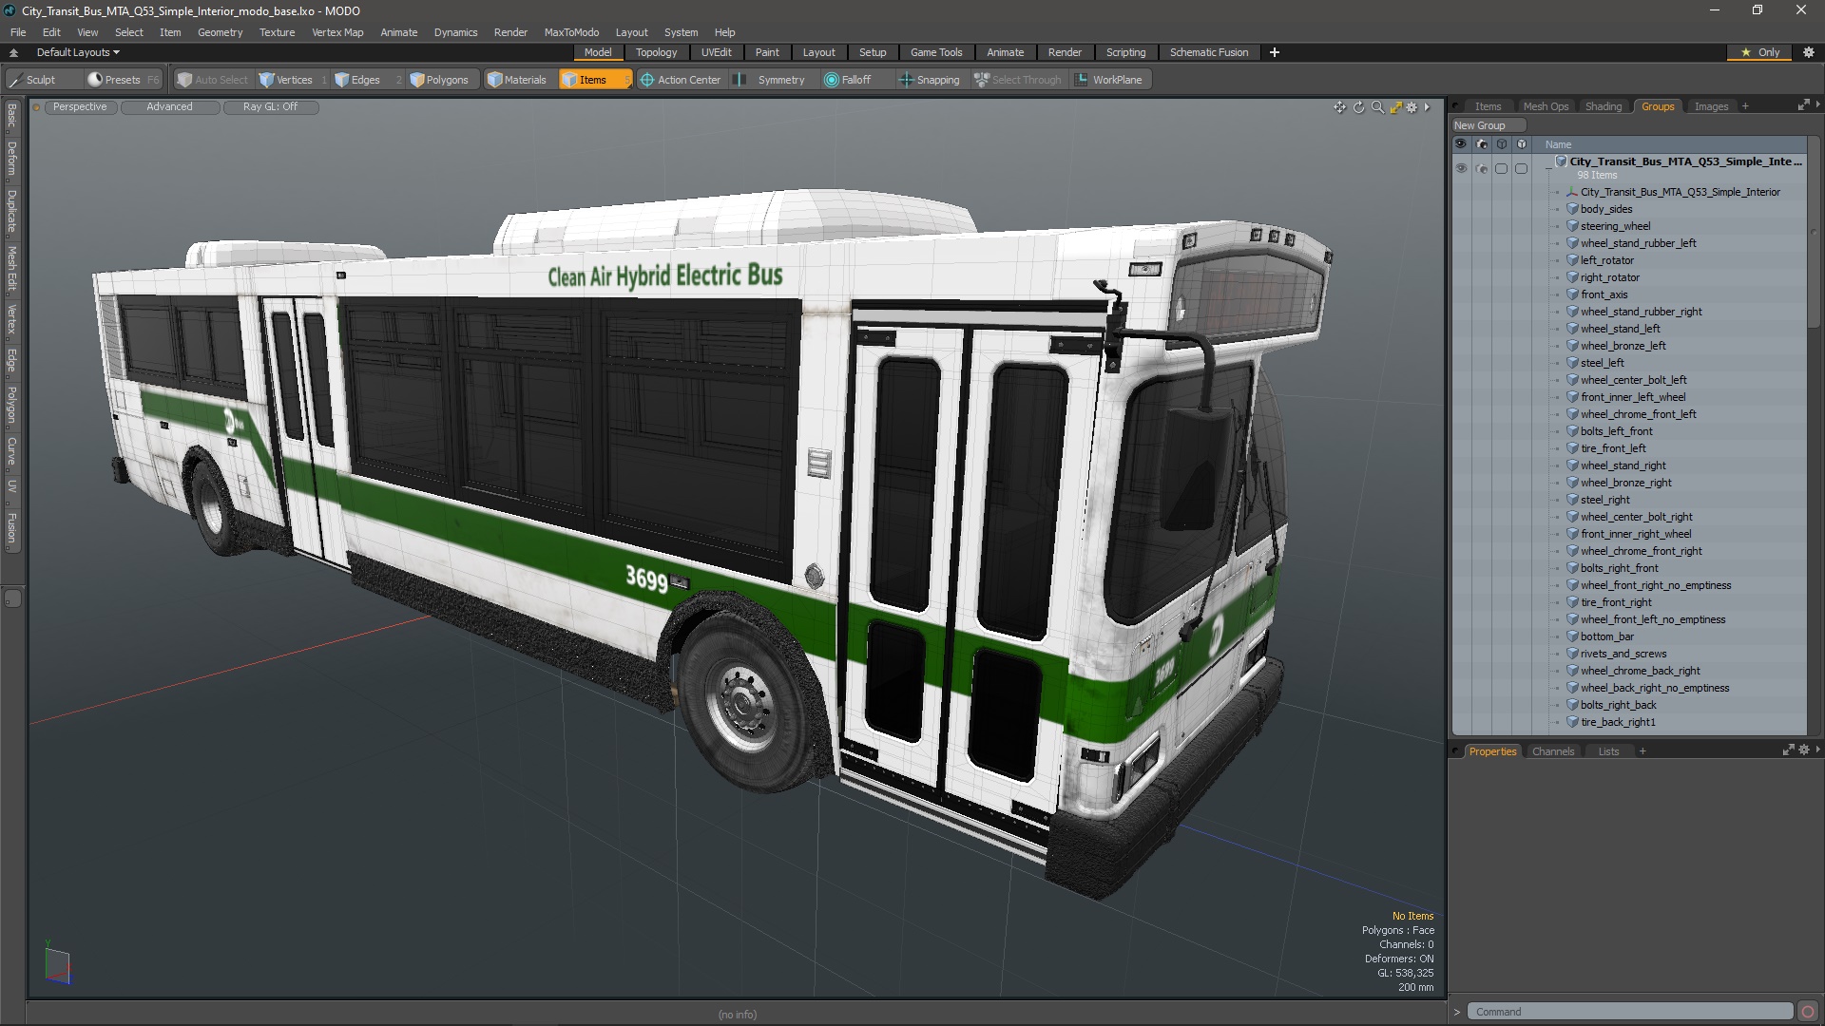Toggle the Only star button
The image size is (1825, 1026).
pyautogui.click(x=1760, y=52)
